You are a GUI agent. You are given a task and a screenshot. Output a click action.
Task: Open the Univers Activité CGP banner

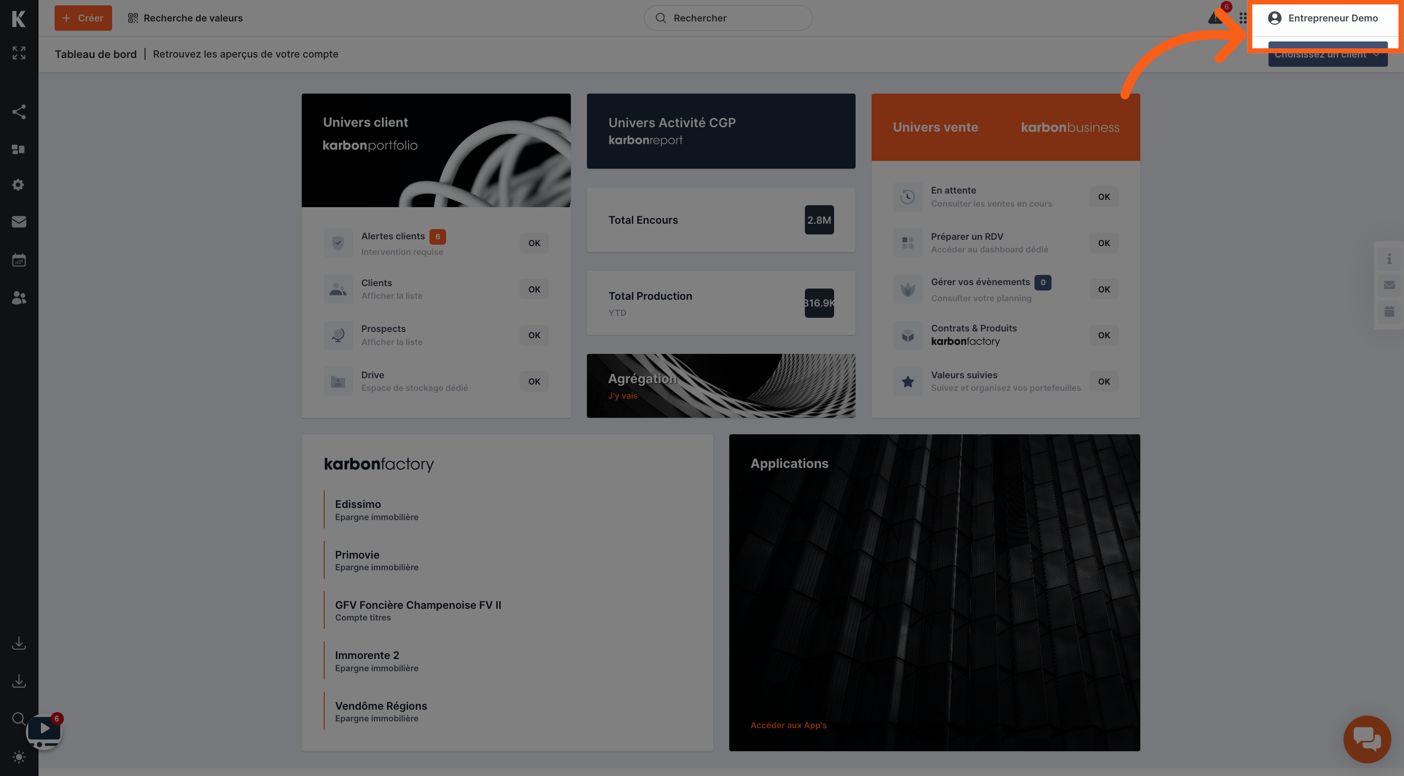coord(721,131)
